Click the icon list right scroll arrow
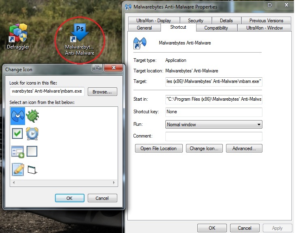 pyautogui.click(x=114, y=182)
